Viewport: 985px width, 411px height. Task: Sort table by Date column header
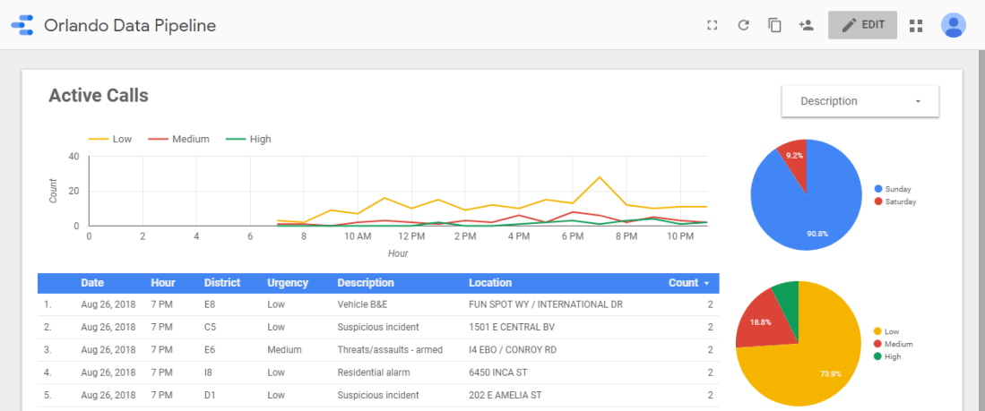92,283
